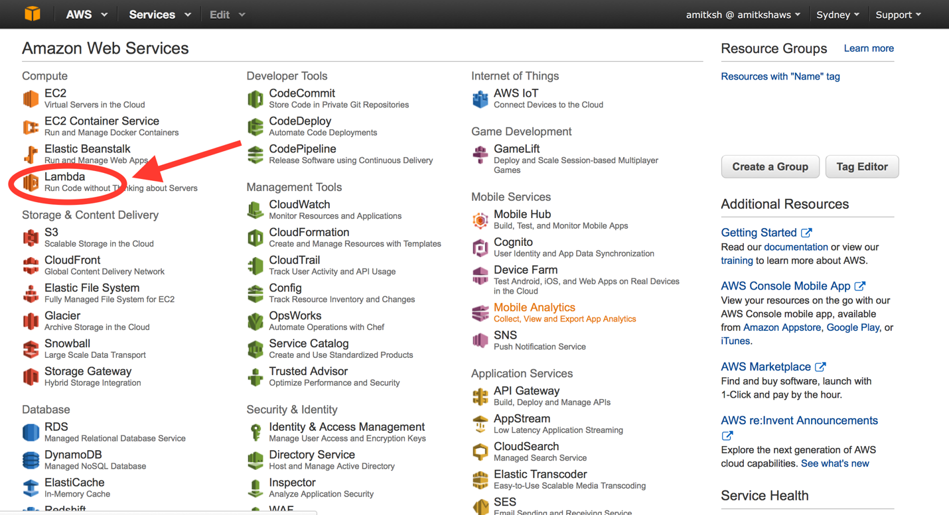
Task: Click the Storage Gateway icon
Action: [x=31, y=377]
